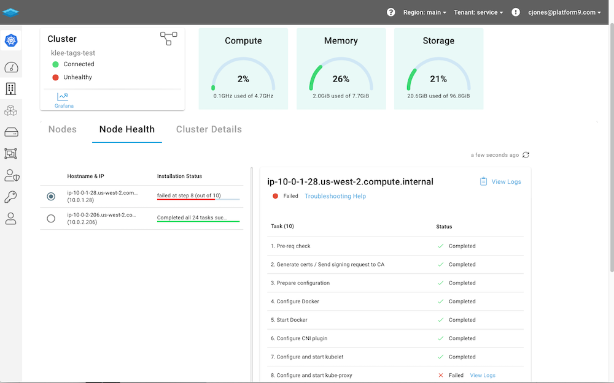
Task: Click the green checkmark for Pre-req check
Action: 440,246
